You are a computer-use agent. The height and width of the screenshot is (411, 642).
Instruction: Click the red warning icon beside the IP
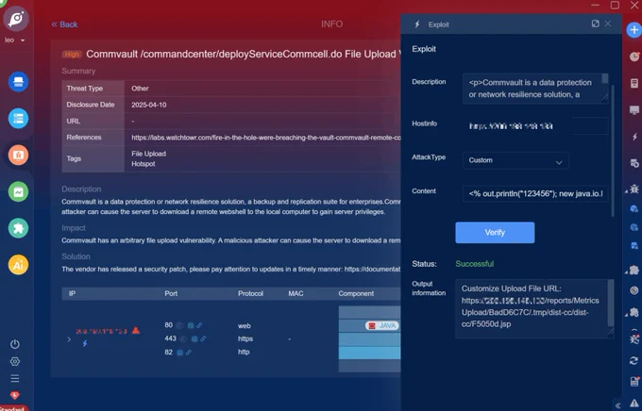pyautogui.click(x=136, y=331)
